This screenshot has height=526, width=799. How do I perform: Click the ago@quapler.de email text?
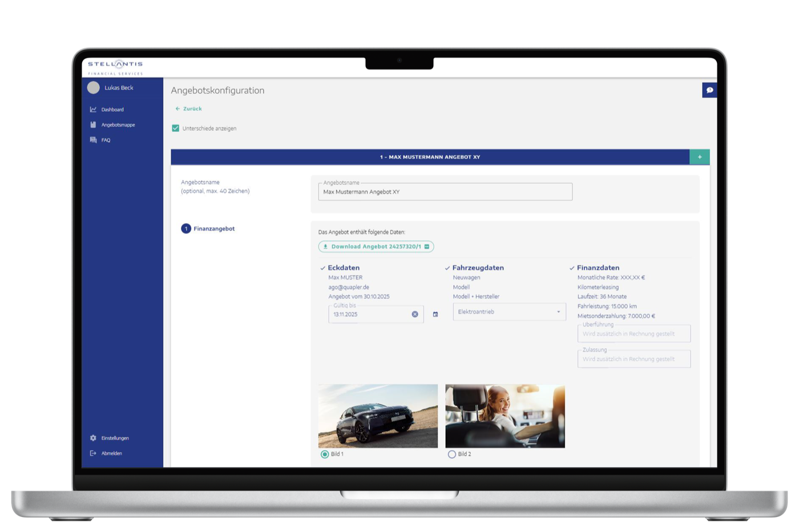click(x=349, y=288)
